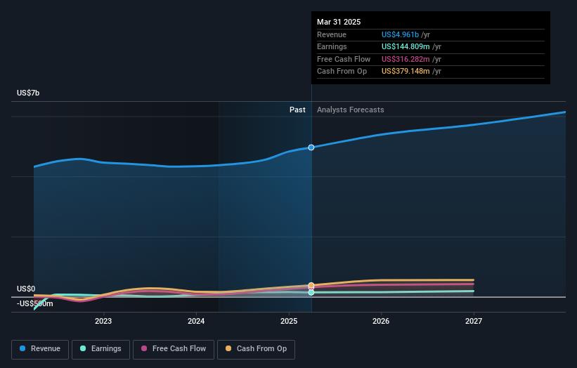The width and height of the screenshot is (577, 368).
Task: Click the orange Cash From Op data point
Action: [x=311, y=285]
